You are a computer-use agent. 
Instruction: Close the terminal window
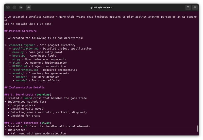click(8, 8)
